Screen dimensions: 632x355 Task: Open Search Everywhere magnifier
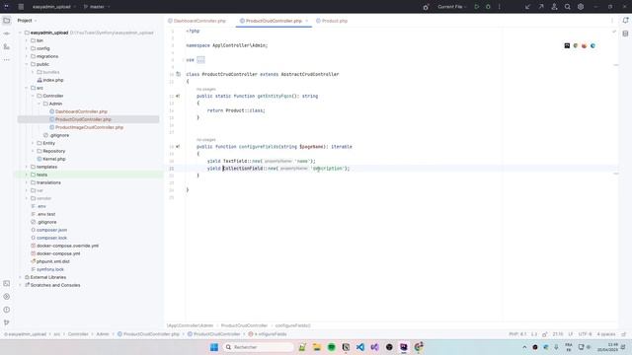coord(567,7)
